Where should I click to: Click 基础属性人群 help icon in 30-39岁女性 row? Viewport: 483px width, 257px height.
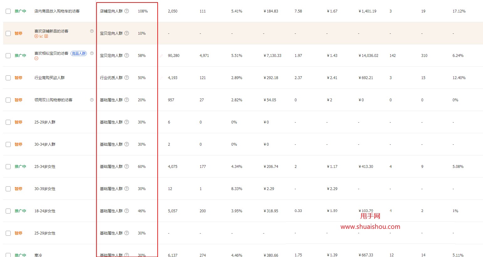click(x=127, y=189)
